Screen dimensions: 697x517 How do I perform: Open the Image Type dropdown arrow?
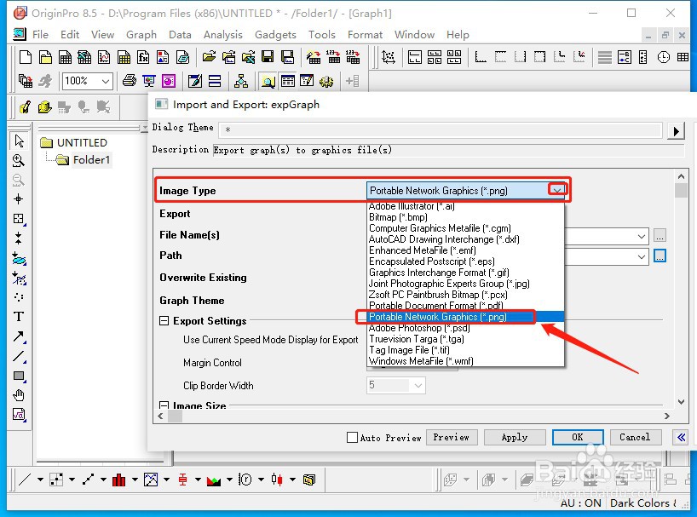(x=557, y=190)
